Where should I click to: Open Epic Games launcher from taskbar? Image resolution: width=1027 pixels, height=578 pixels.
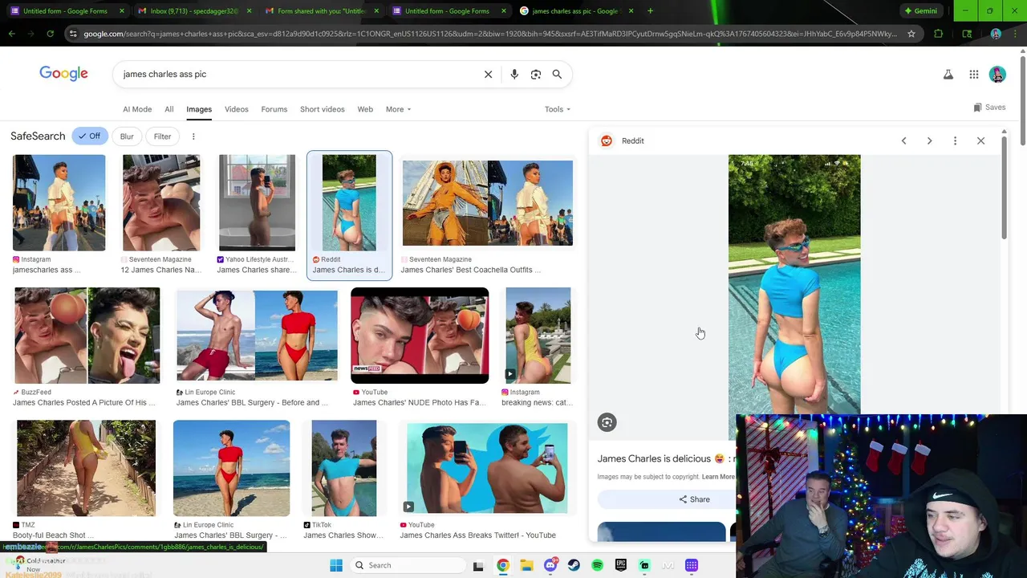(621, 565)
